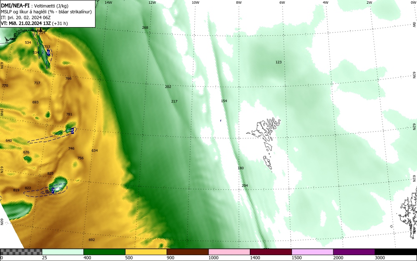
Task: Click the CAPE value 822
Action: 28,188
